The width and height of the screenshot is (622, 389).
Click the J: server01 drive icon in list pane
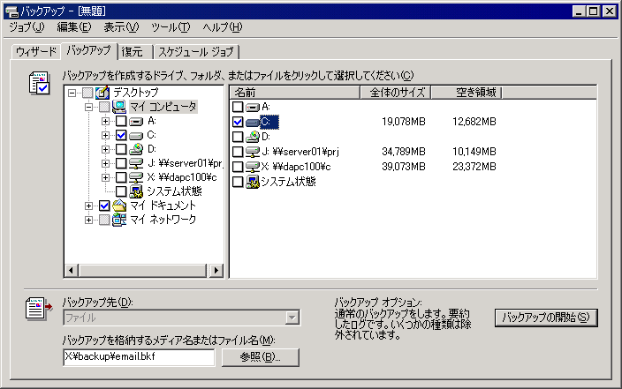(253, 152)
